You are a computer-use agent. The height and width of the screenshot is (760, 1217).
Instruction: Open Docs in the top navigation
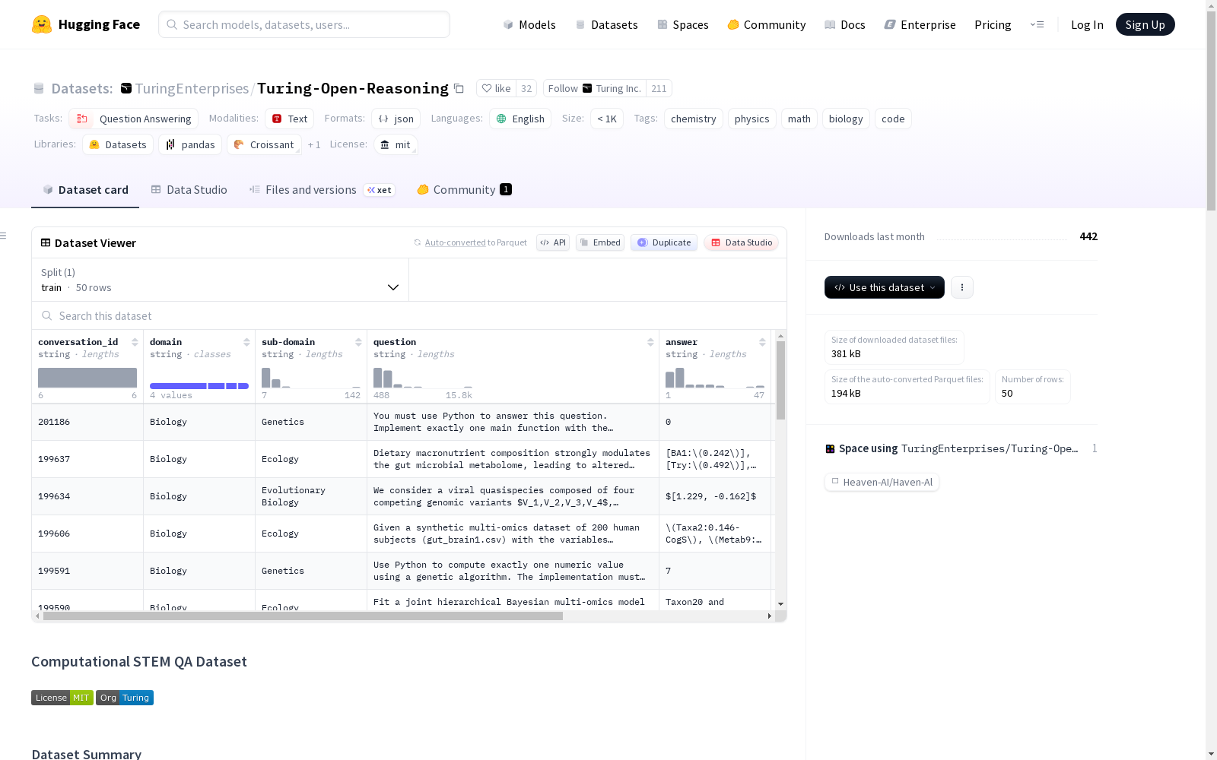coord(844,24)
